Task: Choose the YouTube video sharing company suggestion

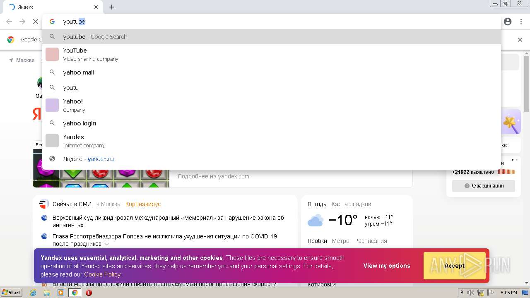Action: click(271, 54)
